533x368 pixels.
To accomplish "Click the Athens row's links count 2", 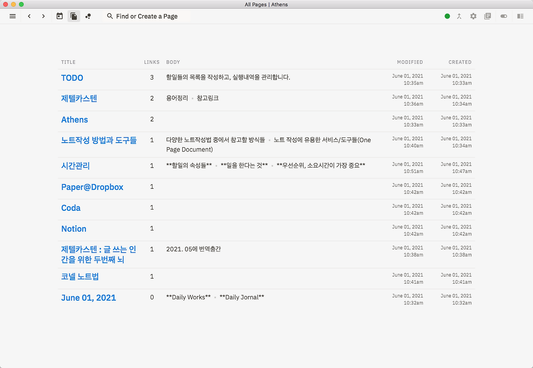I will coord(152,119).
